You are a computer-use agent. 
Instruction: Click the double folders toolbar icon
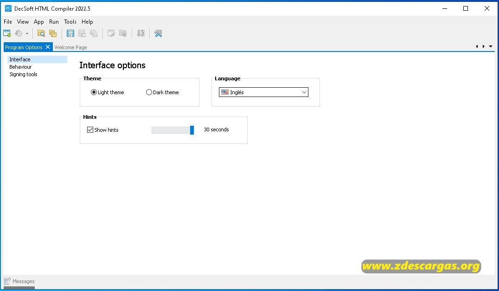pos(53,33)
